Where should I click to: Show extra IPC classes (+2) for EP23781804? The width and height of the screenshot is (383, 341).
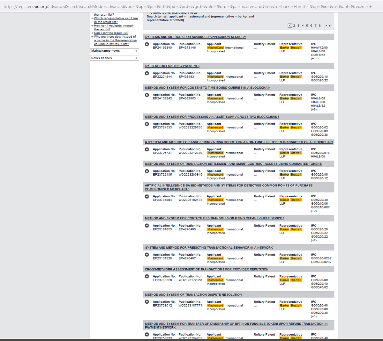coord(314,211)
